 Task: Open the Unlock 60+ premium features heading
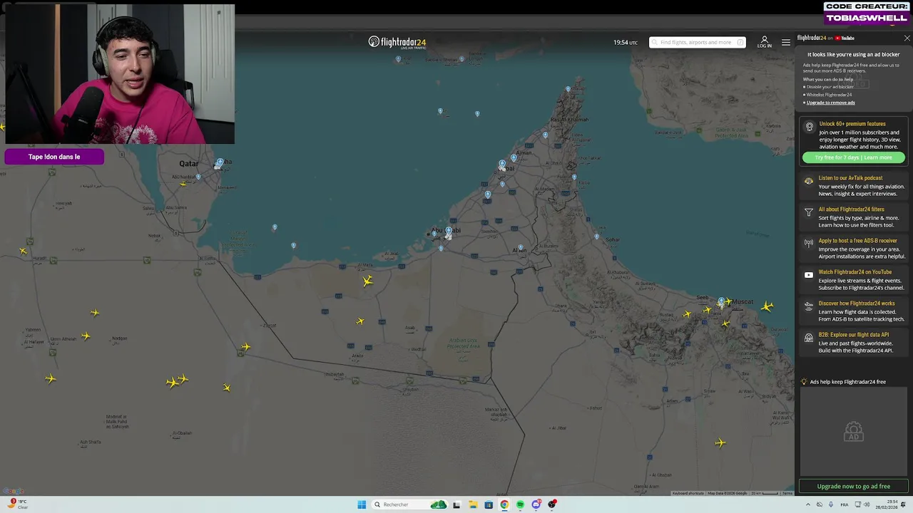pos(852,124)
